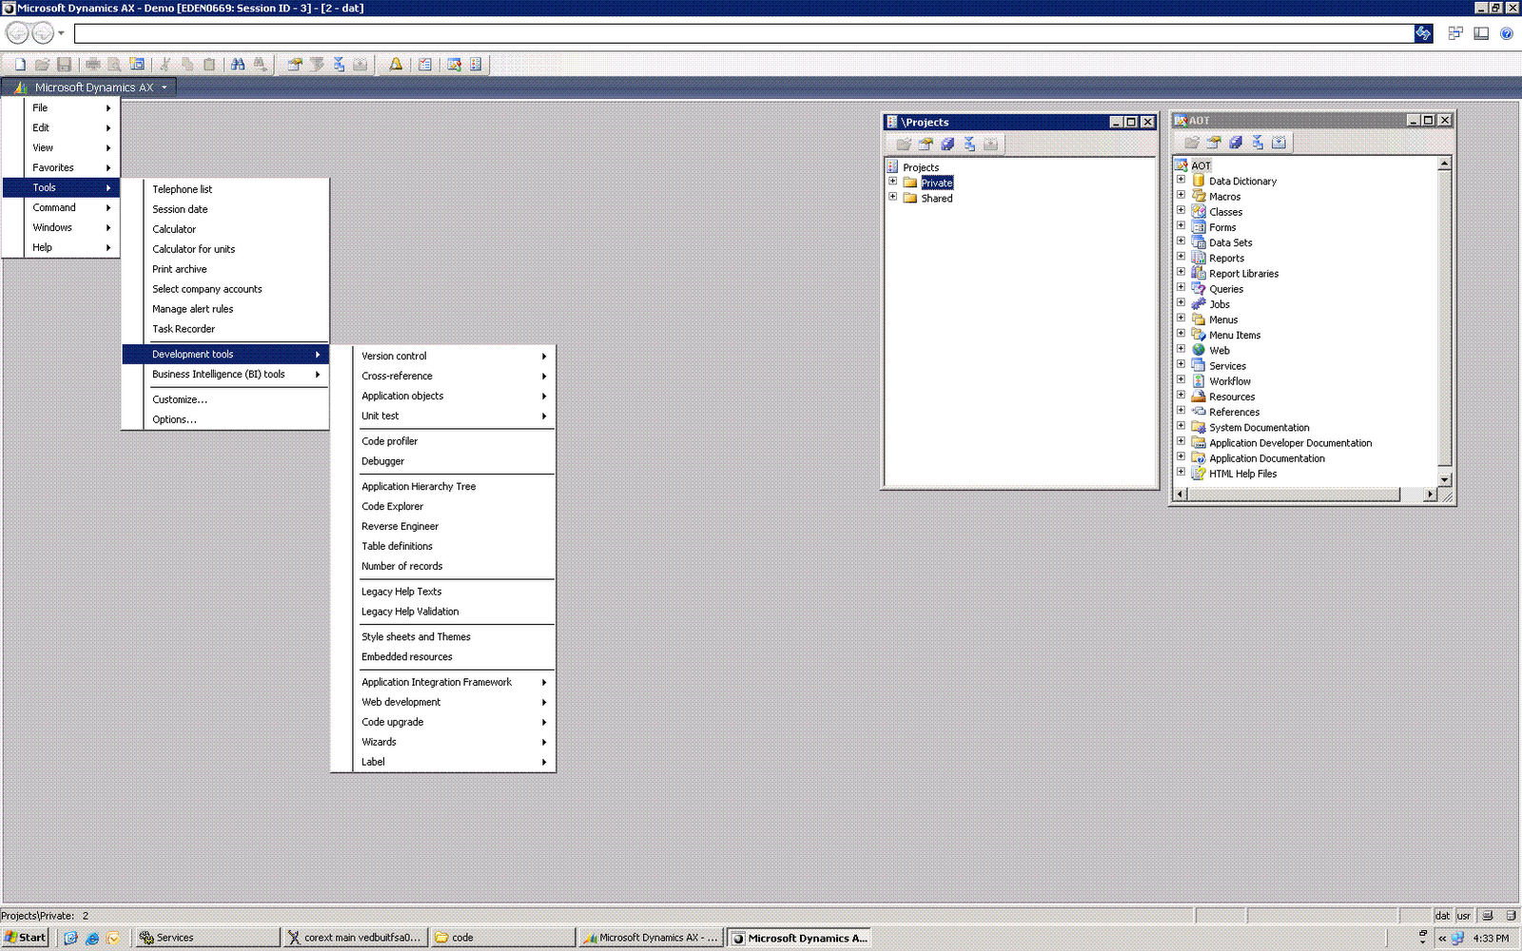The image size is (1522, 951).
Task: Open the Microsoft Dynamics AX menu dropdown
Action: tap(89, 87)
